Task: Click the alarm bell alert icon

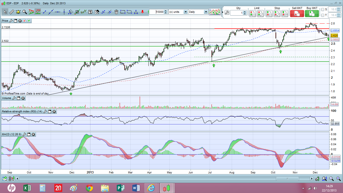Action: tap(18, 12)
